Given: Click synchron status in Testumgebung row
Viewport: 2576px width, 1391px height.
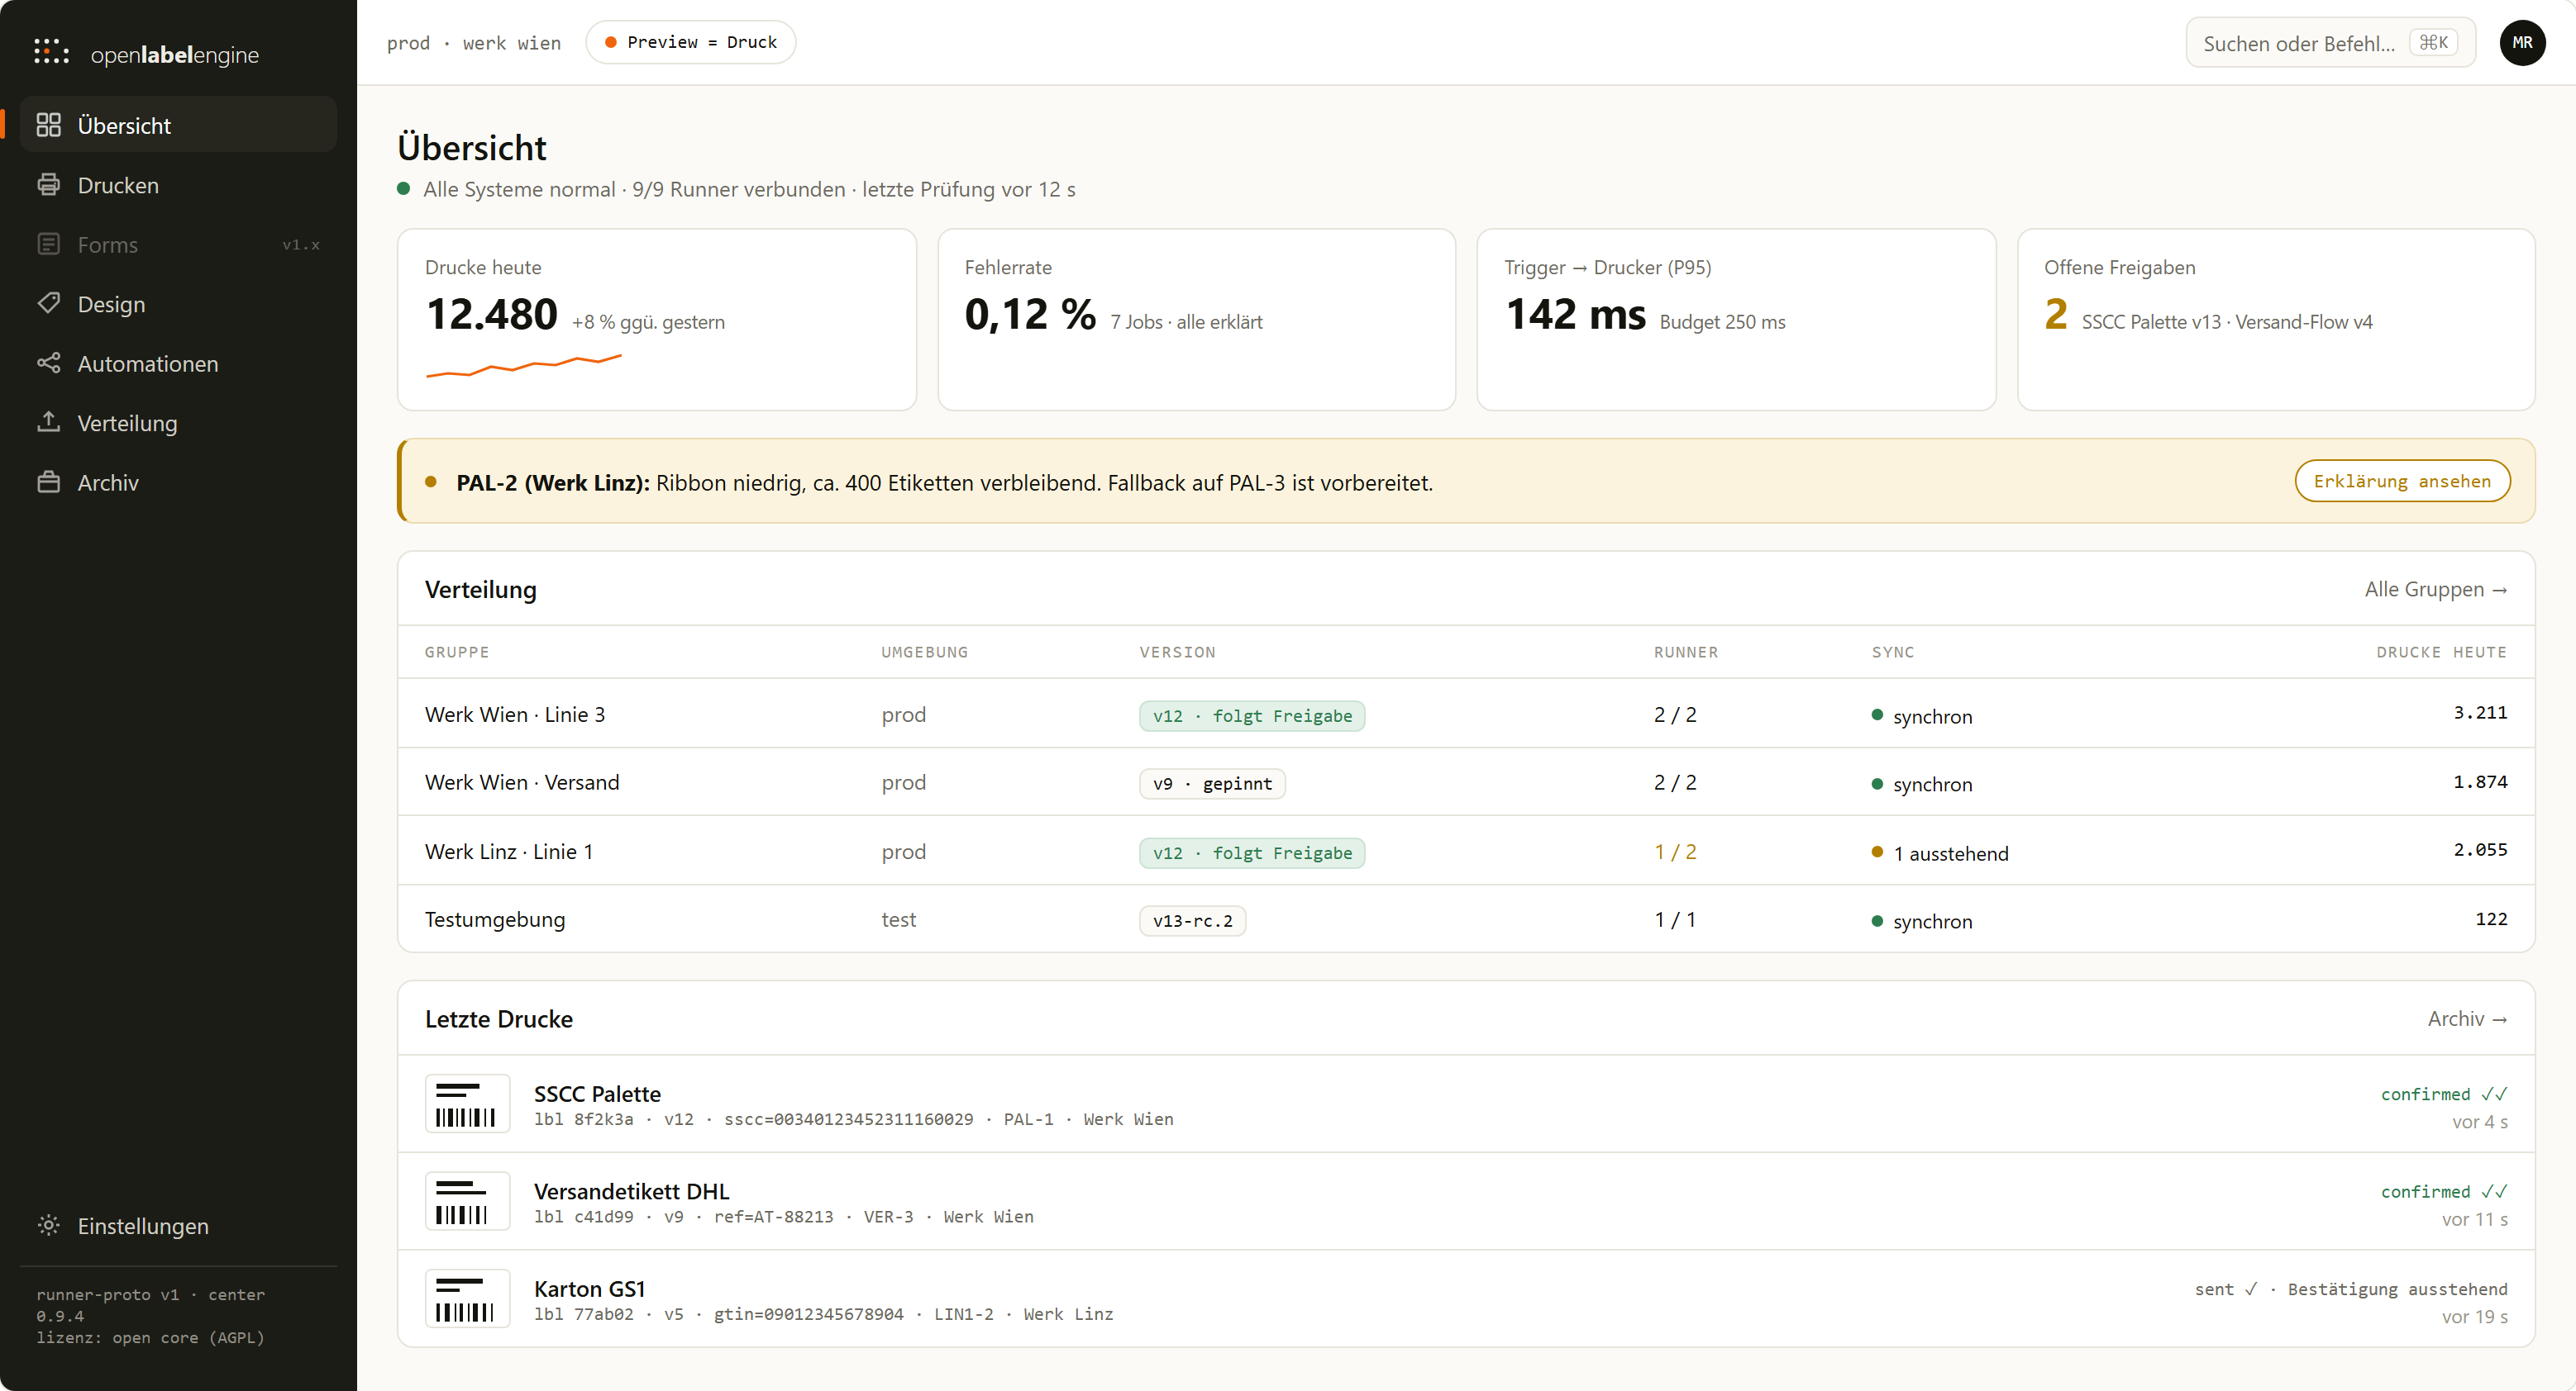Looking at the screenshot, I should [1922, 921].
